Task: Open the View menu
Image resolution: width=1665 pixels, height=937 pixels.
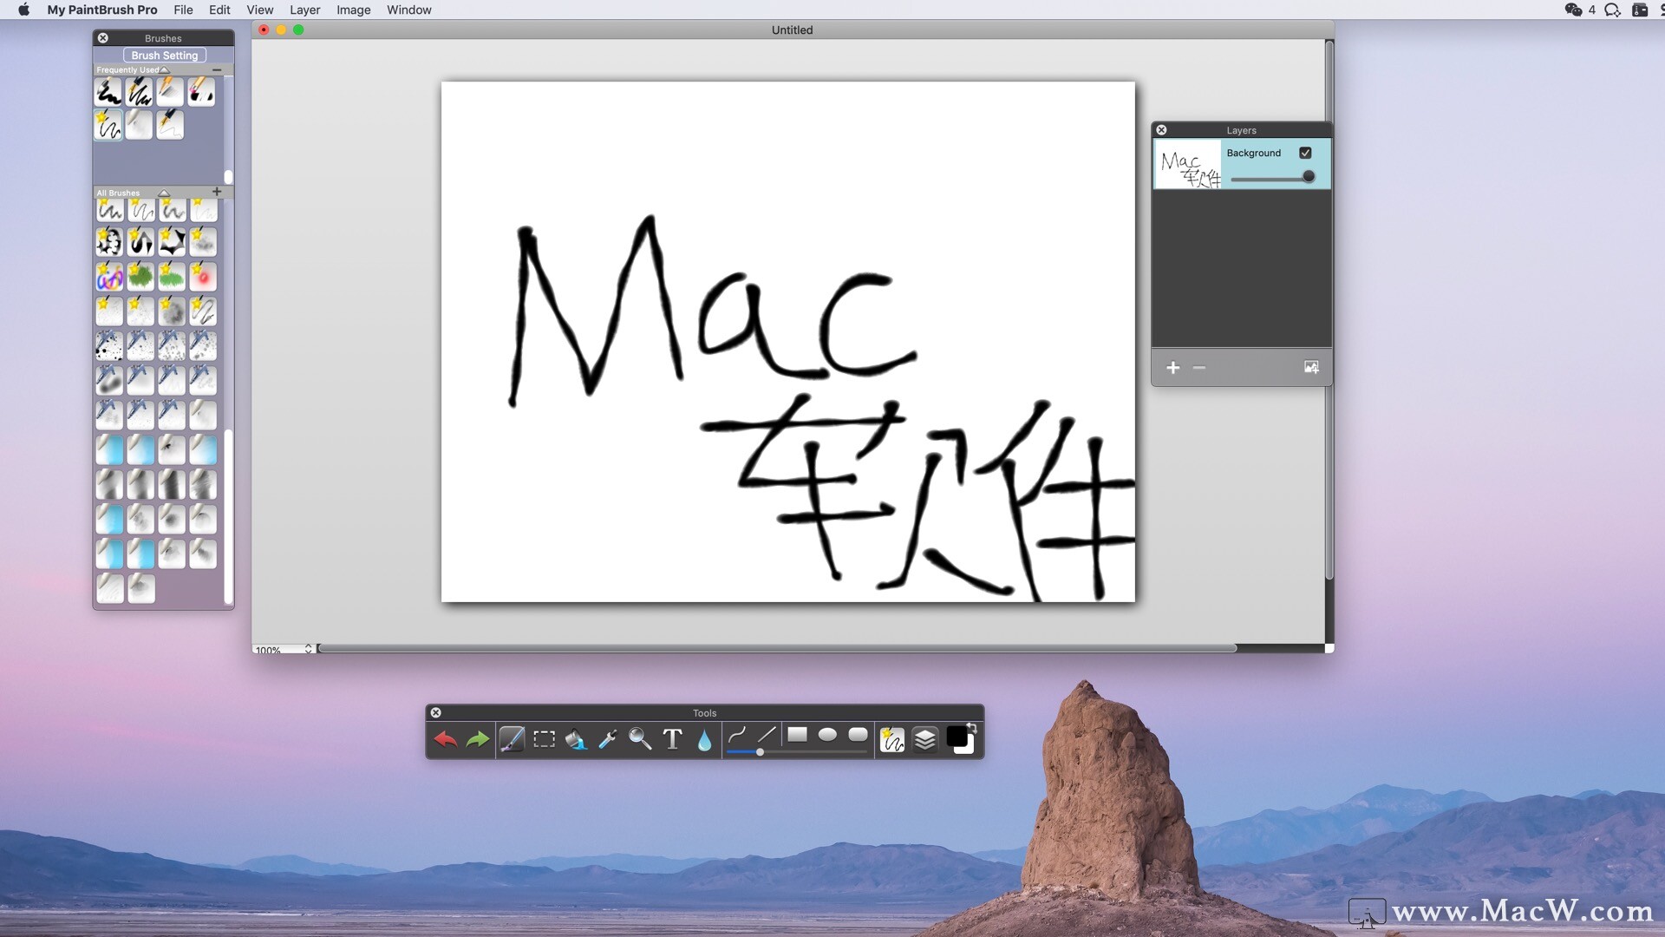Action: pyautogui.click(x=260, y=10)
